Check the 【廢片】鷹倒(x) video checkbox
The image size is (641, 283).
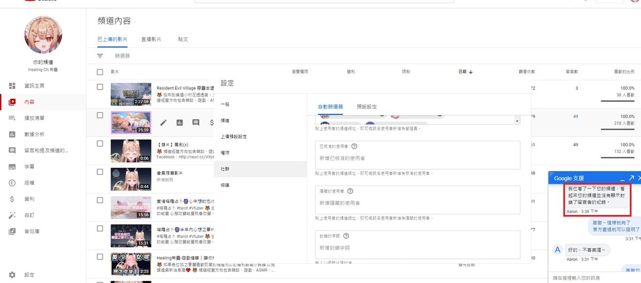pyautogui.click(x=100, y=143)
